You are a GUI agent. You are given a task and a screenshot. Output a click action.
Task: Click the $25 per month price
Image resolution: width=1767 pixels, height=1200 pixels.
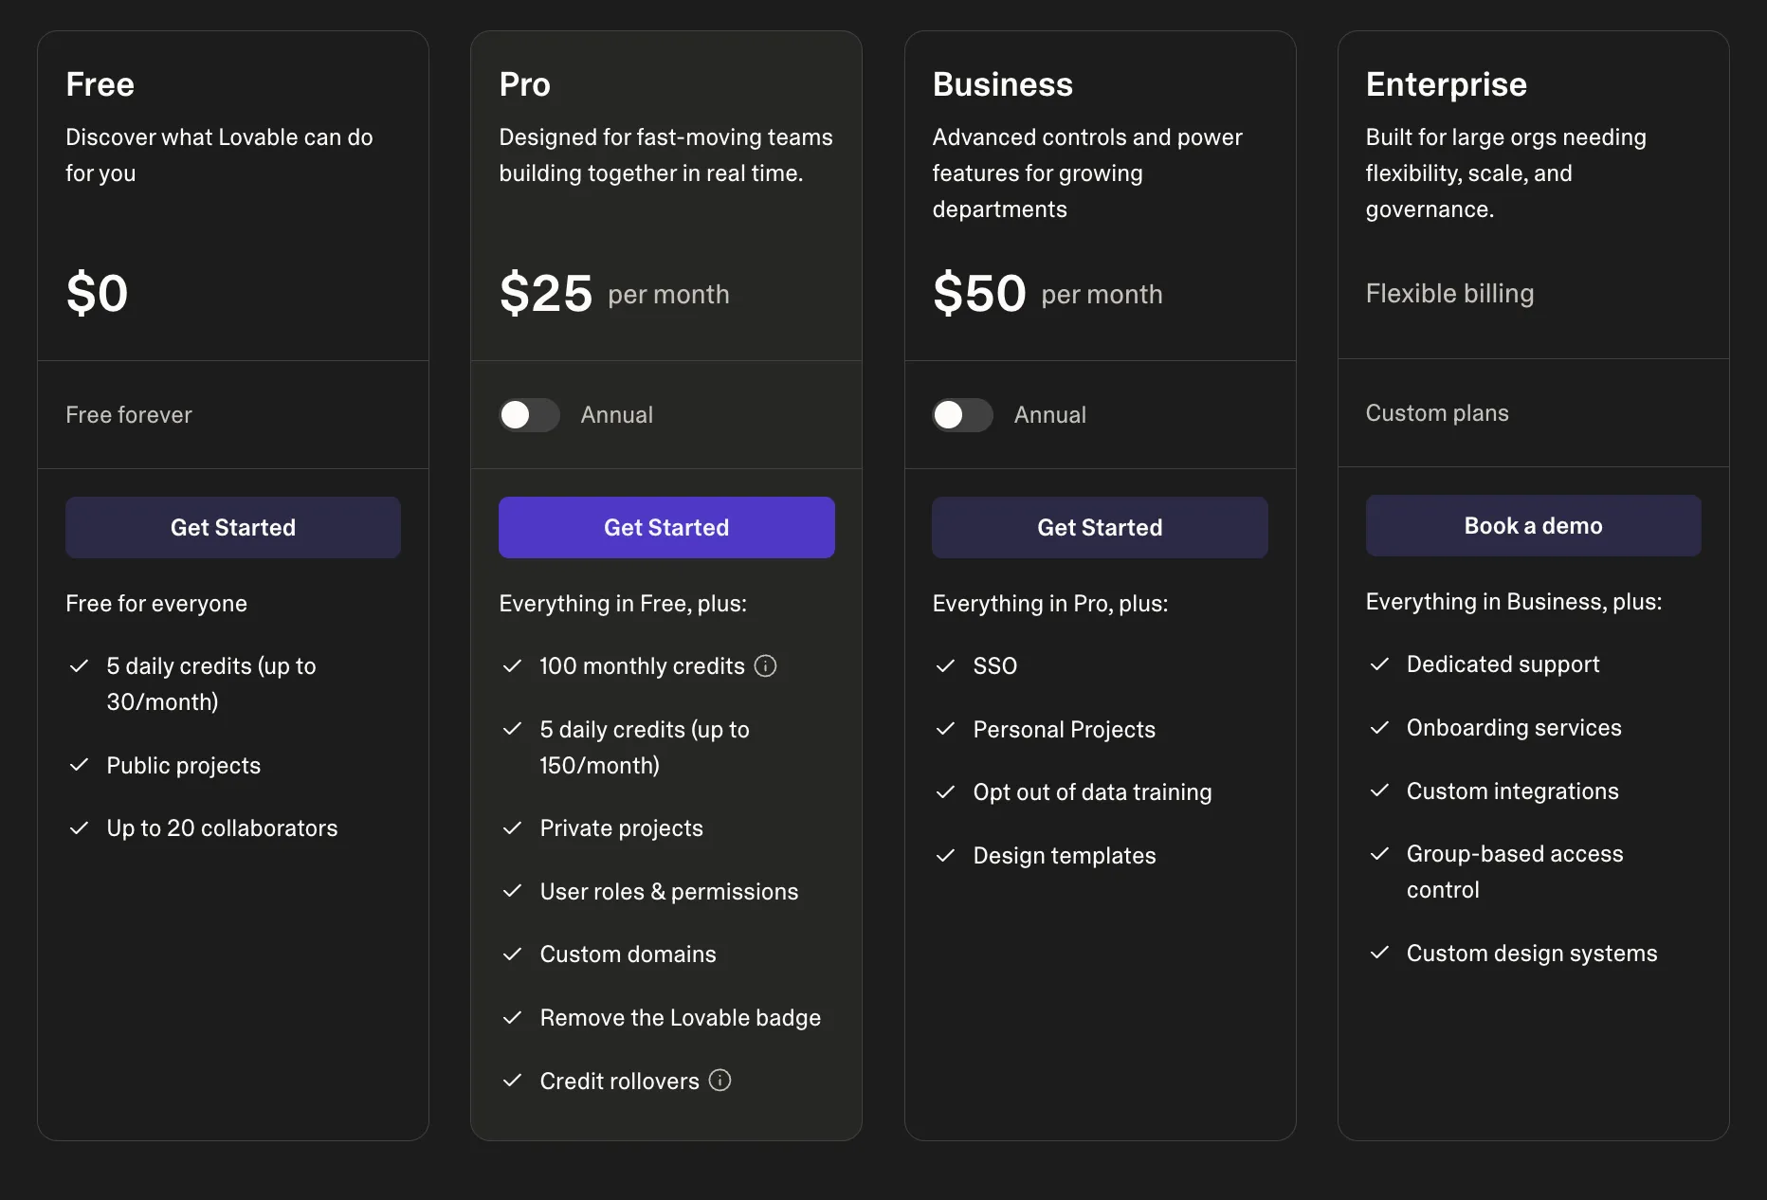[614, 294]
